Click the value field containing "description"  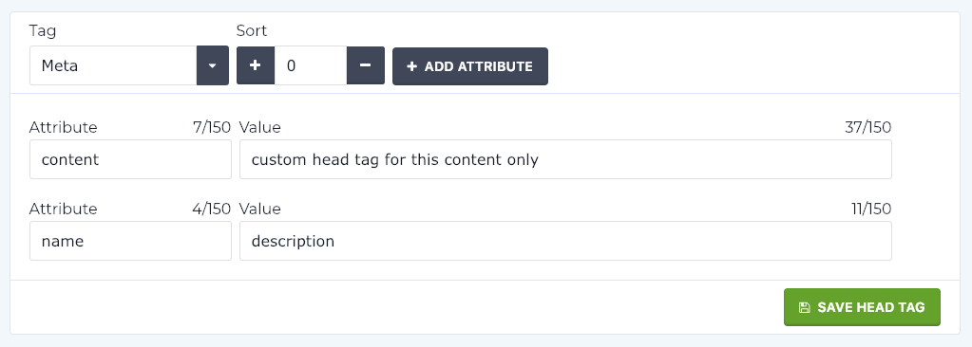pyautogui.click(x=565, y=241)
